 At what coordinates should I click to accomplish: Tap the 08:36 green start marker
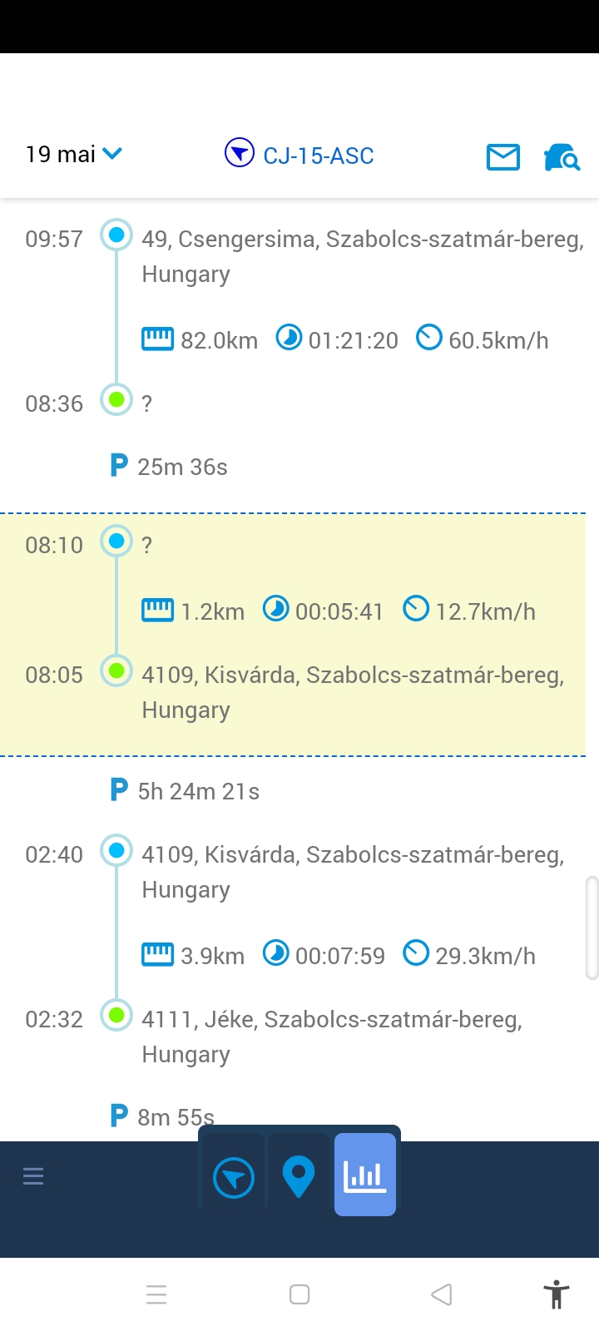116,400
